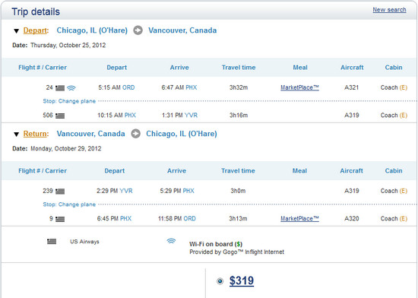Screen dimensions: 418x298
Task: Collapse the Return section triangle
Action: [16, 135]
